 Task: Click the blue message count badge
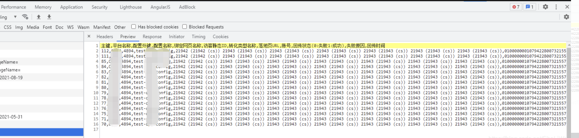(x=529, y=7)
